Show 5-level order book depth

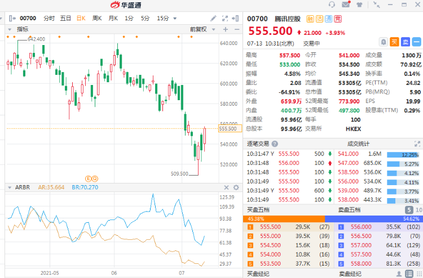[x=409, y=210]
